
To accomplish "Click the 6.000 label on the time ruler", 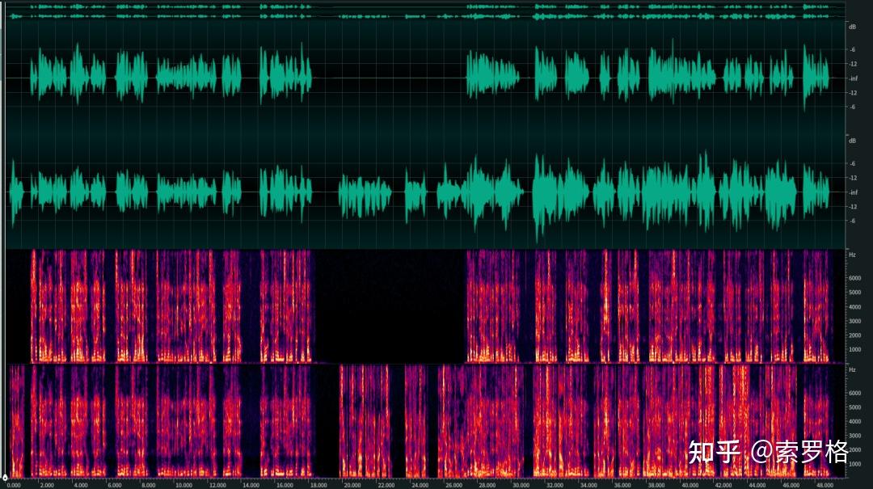I will tap(115, 485).
